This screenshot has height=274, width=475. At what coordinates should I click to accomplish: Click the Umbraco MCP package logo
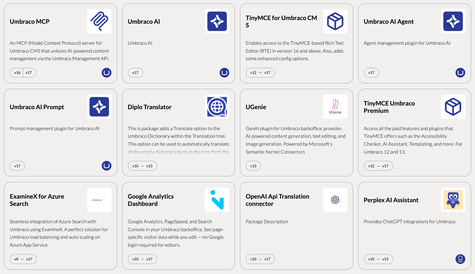click(x=99, y=21)
